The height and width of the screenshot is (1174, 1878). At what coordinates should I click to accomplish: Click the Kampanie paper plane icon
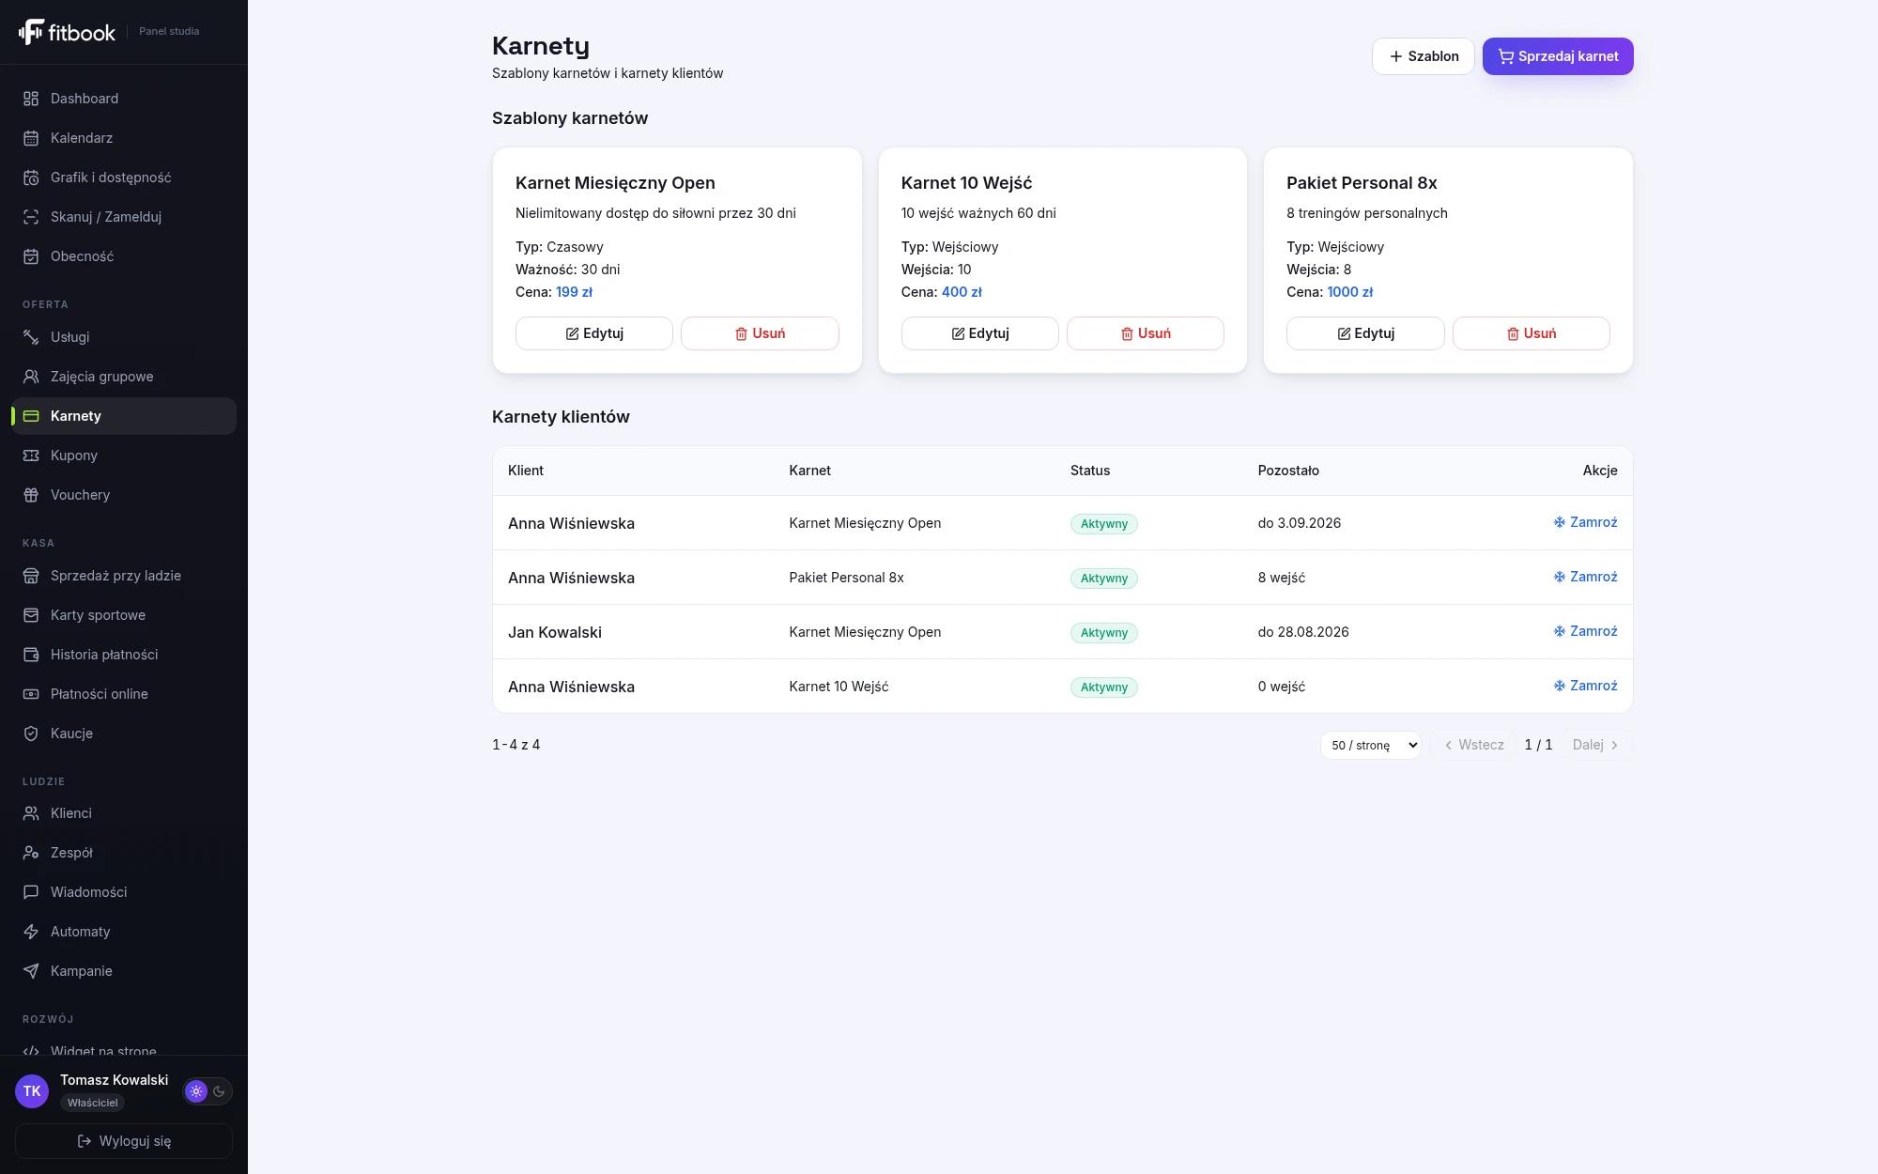click(x=31, y=971)
